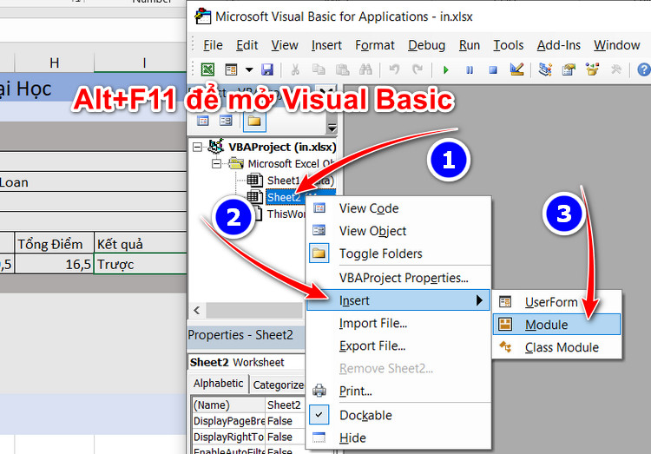Click the Paste toolbar icon
Image resolution: width=651 pixels, height=454 pixels.
pos(342,69)
